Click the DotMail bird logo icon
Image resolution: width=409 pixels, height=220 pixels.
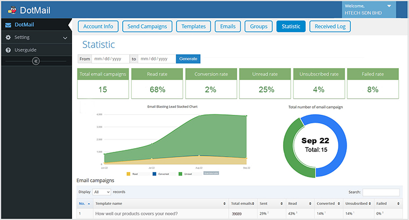point(12,9)
